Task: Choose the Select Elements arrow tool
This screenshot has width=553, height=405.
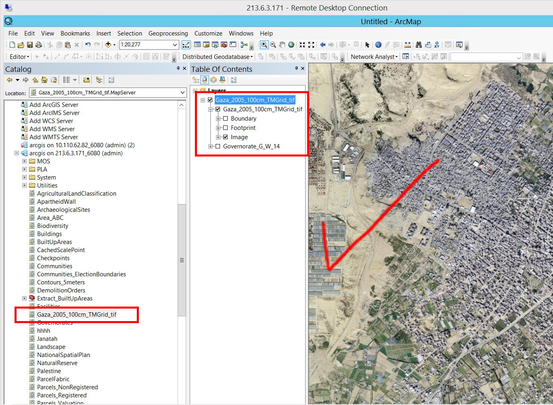Action: coord(367,45)
